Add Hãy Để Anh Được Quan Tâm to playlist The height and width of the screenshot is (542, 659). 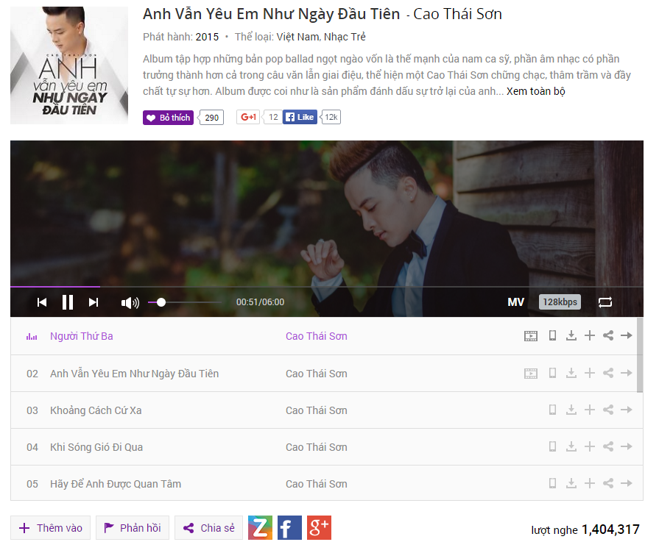[590, 483]
